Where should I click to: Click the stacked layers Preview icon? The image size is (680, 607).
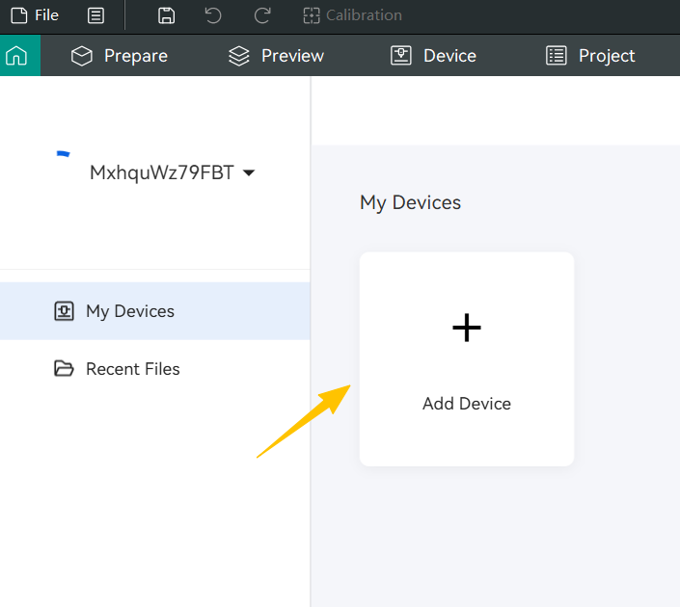point(238,56)
